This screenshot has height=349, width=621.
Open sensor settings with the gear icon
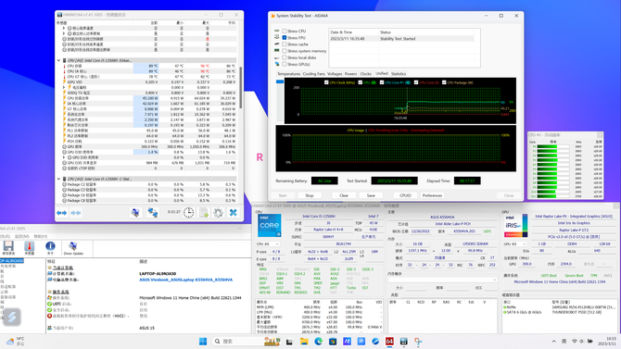218,213
